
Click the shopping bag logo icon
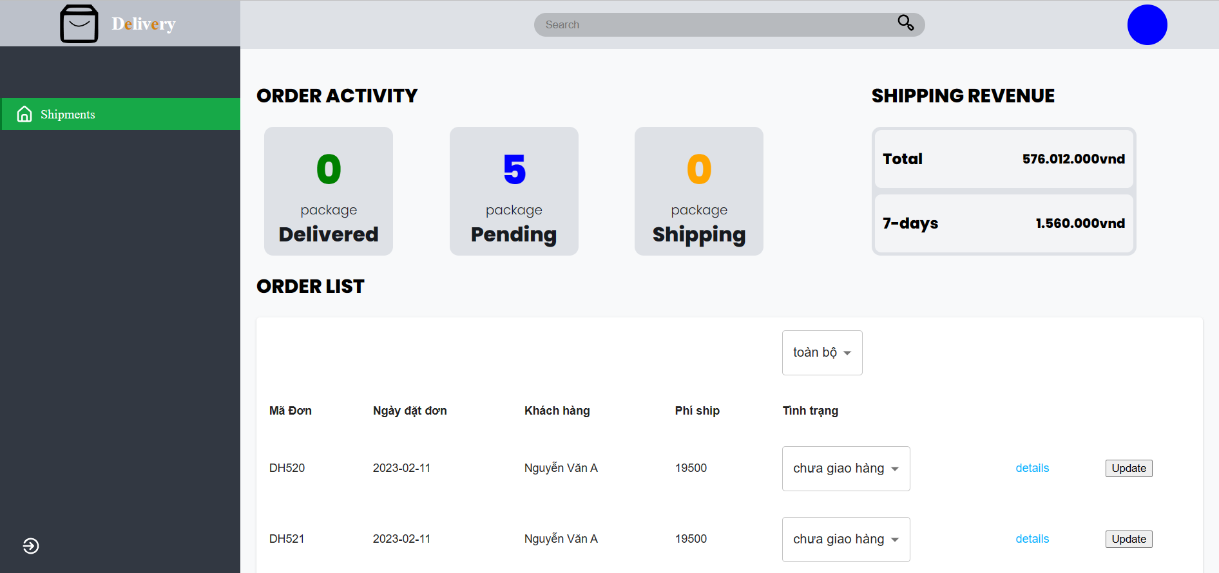pyautogui.click(x=79, y=24)
